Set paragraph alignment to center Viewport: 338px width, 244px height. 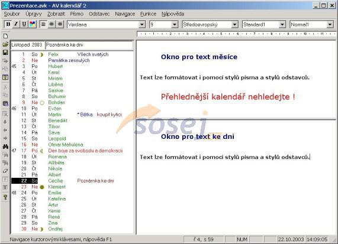(x=51, y=24)
